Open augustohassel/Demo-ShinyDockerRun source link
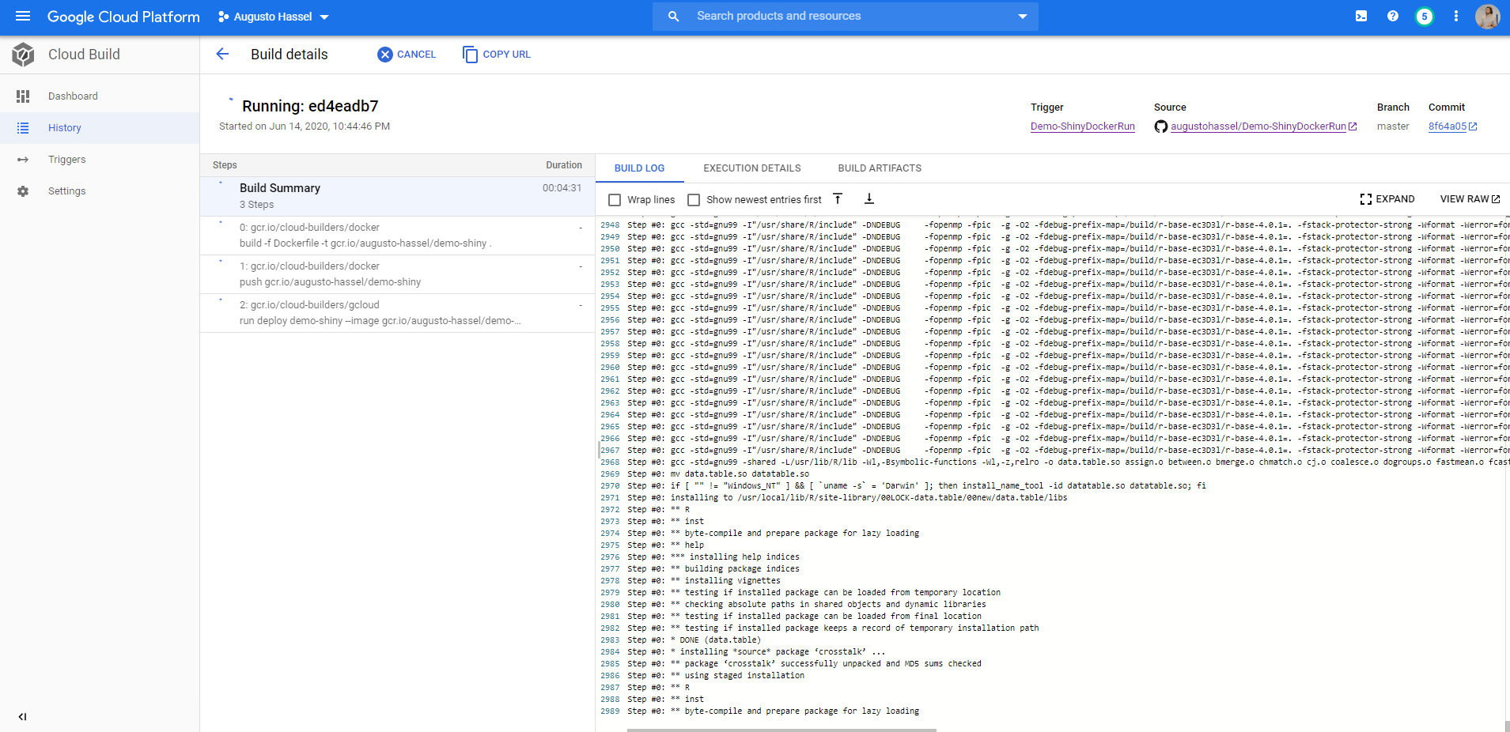The image size is (1510, 732). 1258,126
